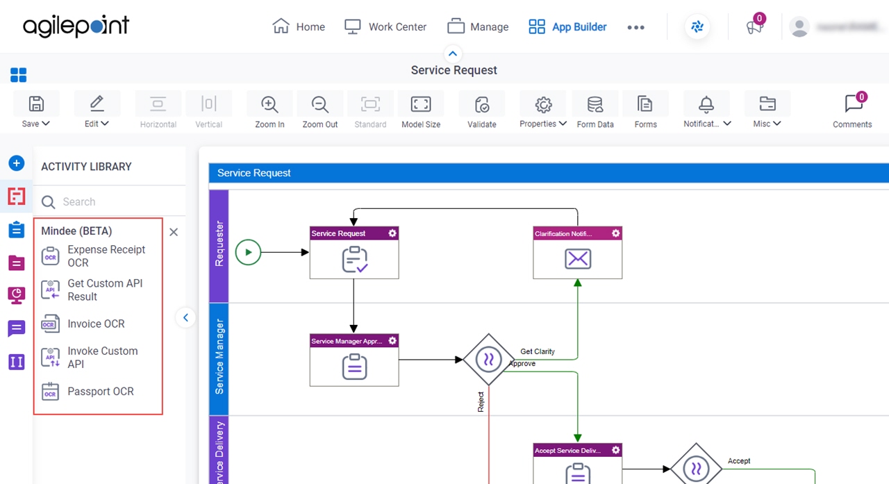
Task: Open settings gear on Accept Service Delivery activity
Action: 615,451
